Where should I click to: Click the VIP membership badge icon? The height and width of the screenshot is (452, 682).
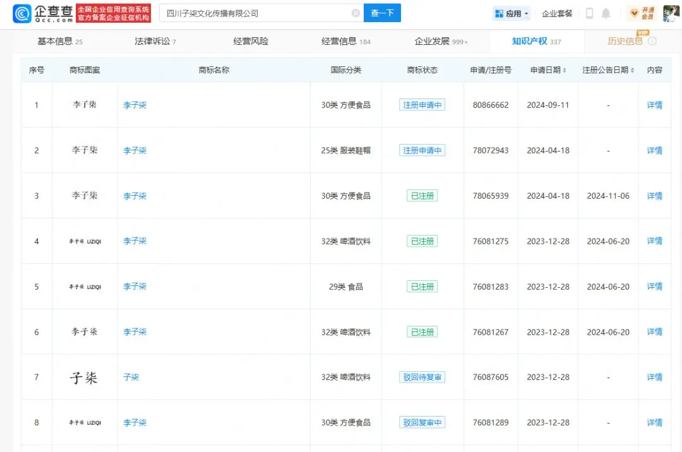click(643, 13)
